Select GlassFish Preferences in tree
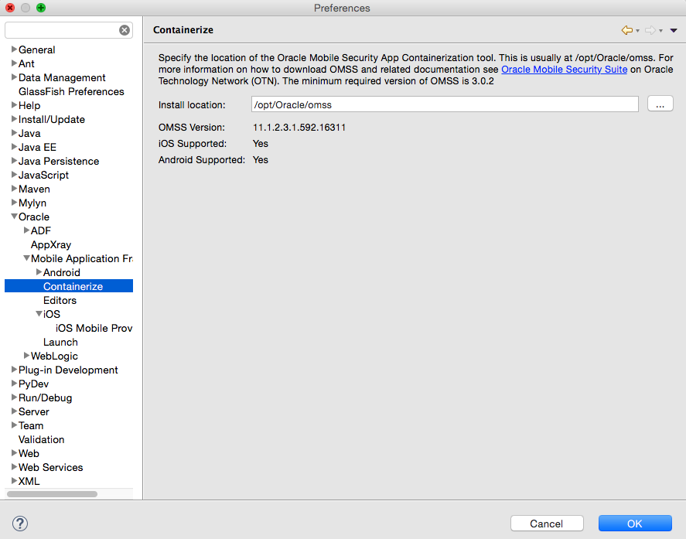686x539 pixels. (71, 91)
